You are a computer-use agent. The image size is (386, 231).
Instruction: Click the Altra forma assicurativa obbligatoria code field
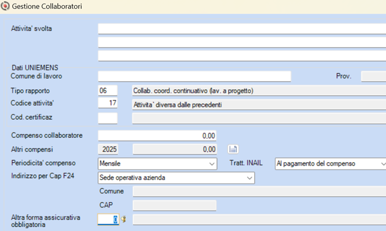[108, 219]
